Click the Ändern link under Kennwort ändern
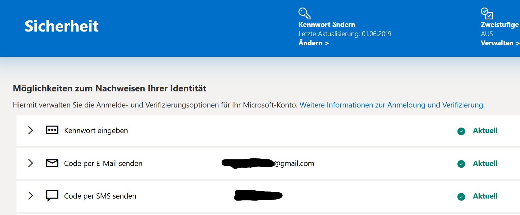520x215 pixels. 313,43
